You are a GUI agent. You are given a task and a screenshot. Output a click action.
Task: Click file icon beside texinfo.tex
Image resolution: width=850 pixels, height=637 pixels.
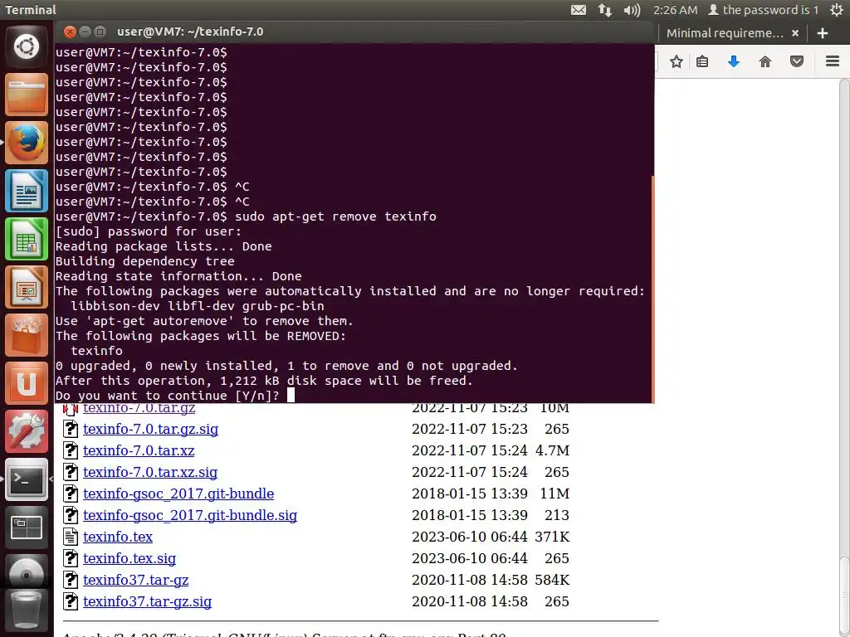tap(71, 537)
